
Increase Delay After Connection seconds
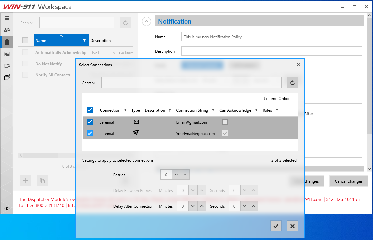tap(254, 206)
